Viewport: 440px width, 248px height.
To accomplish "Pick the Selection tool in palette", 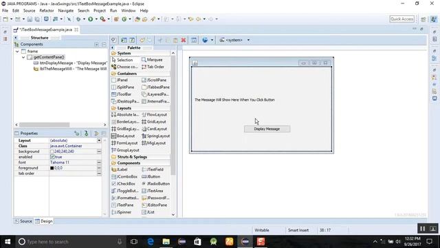I will (122, 60).
